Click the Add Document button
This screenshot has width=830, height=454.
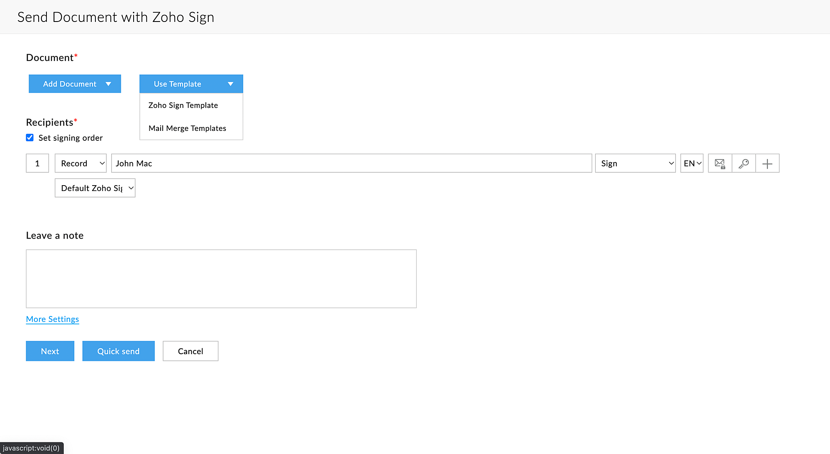coord(69,84)
